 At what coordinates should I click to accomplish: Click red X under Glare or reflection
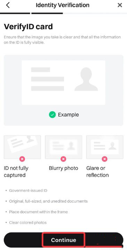pyautogui.click(x=105, y=159)
